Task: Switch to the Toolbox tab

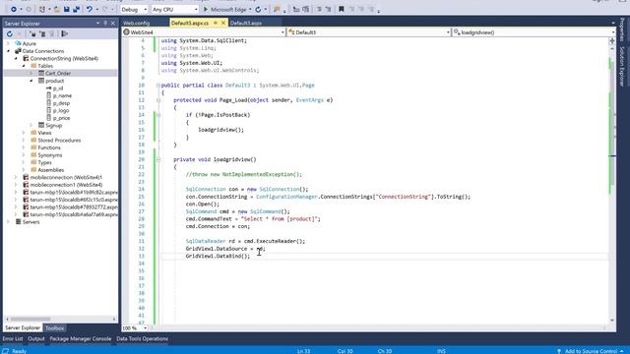Action: pos(55,327)
